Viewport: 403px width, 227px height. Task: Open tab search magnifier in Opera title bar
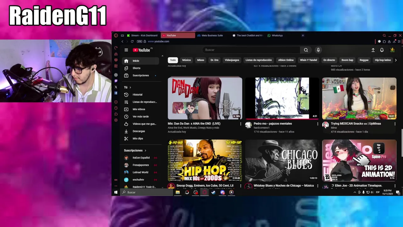[384, 35]
